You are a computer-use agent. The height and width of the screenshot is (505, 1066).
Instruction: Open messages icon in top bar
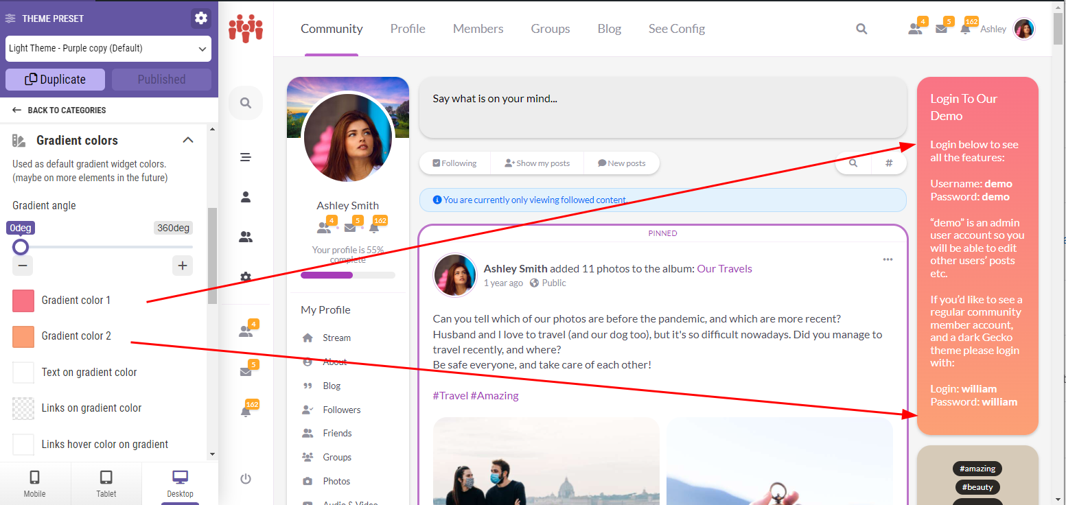(942, 29)
